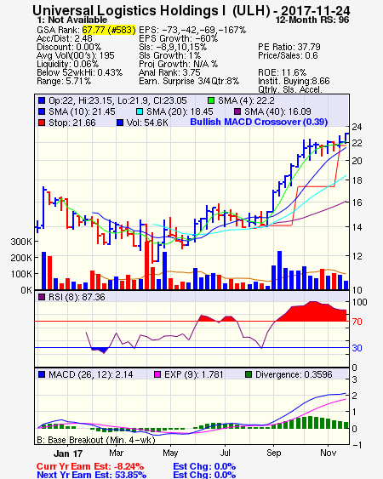
Task: Click the Jan 17 x-axis label
Action: click(x=68, y=453)
